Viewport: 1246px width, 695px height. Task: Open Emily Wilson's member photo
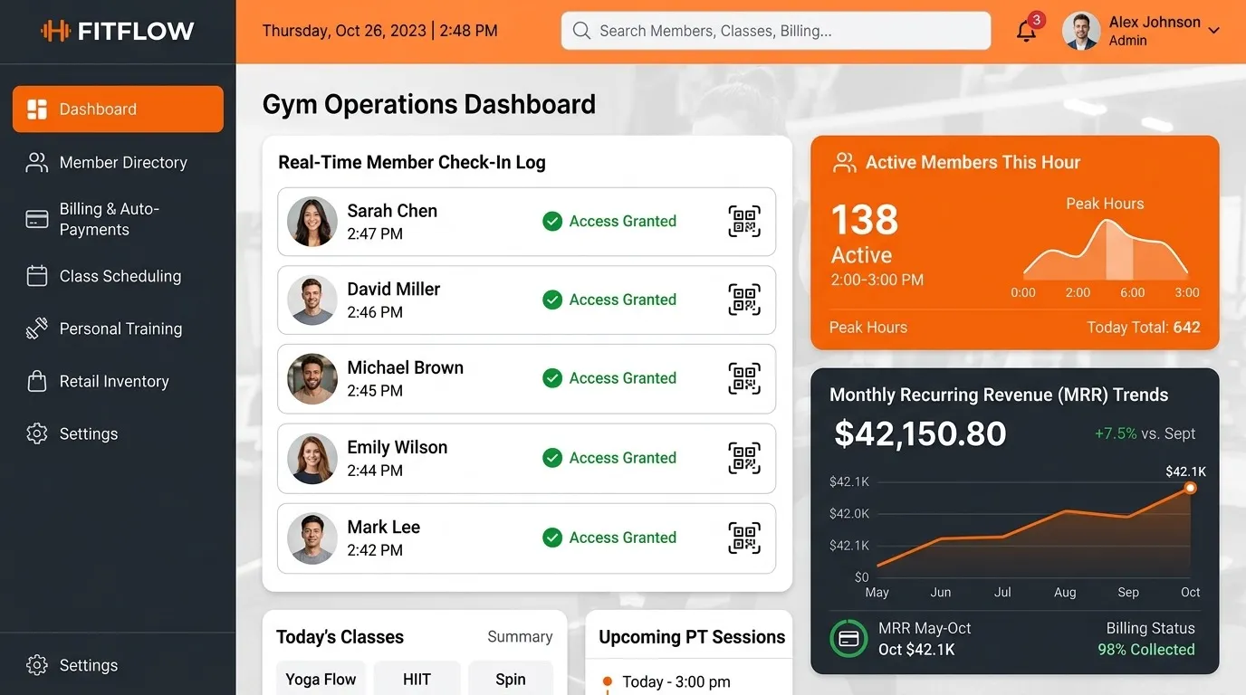(x=312, y=458)
